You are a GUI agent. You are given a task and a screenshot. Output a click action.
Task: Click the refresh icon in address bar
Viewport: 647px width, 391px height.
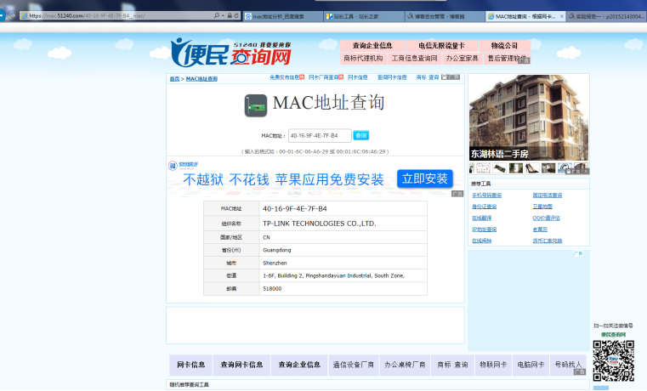[x=236, y=15]
